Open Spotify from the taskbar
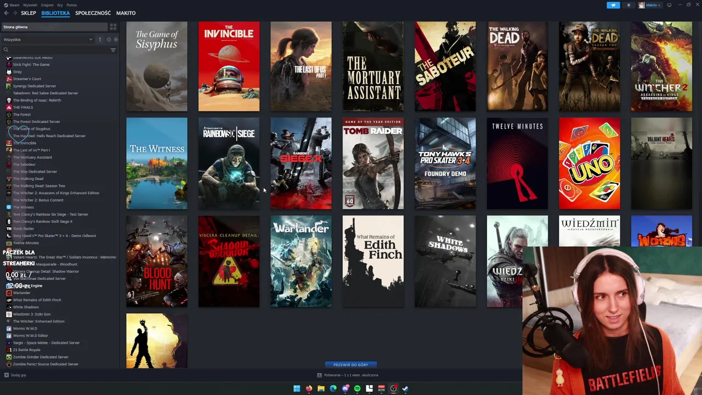702x395 pixels. 357,388
